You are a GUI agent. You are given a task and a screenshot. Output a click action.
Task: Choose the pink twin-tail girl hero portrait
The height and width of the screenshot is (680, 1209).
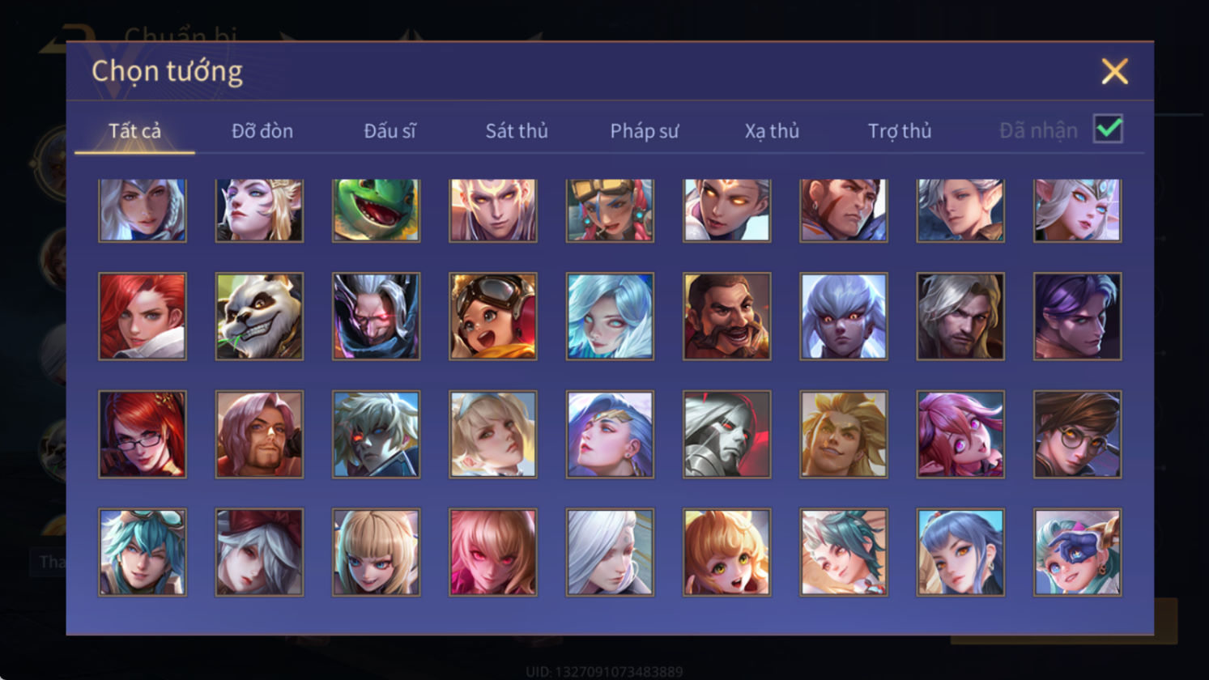[960, 435]
